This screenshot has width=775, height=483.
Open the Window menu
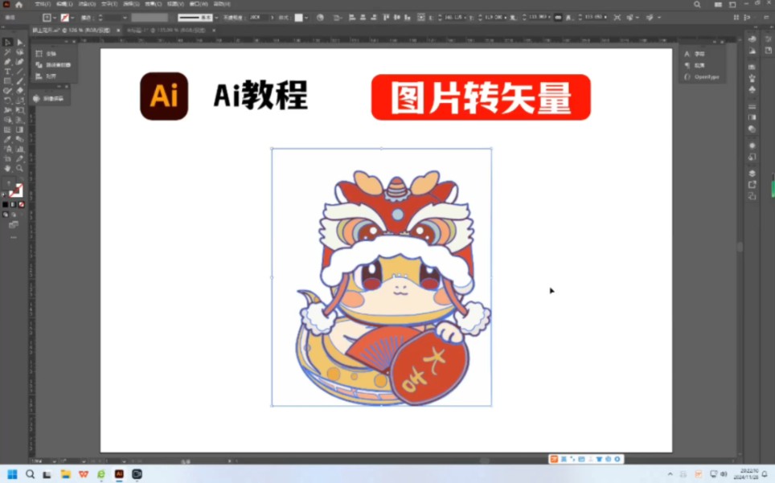[199, 4]
